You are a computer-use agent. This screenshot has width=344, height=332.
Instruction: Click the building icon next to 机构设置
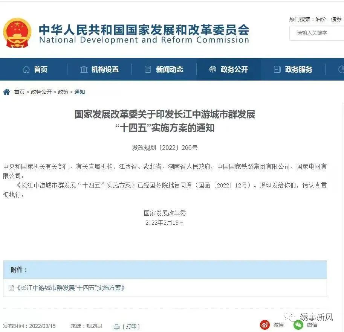[x=84, y=69]
